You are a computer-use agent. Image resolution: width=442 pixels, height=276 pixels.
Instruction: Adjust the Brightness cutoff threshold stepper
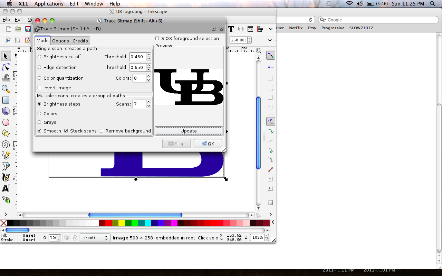148,57
